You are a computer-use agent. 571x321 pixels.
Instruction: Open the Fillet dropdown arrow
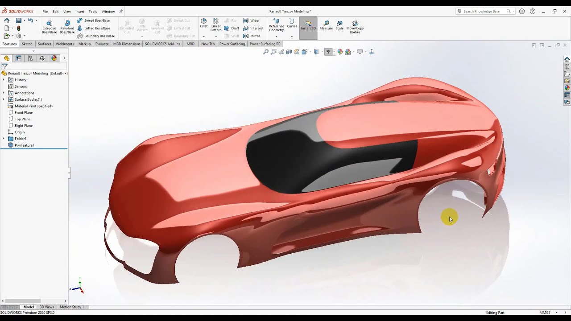[x=203, y=36]
